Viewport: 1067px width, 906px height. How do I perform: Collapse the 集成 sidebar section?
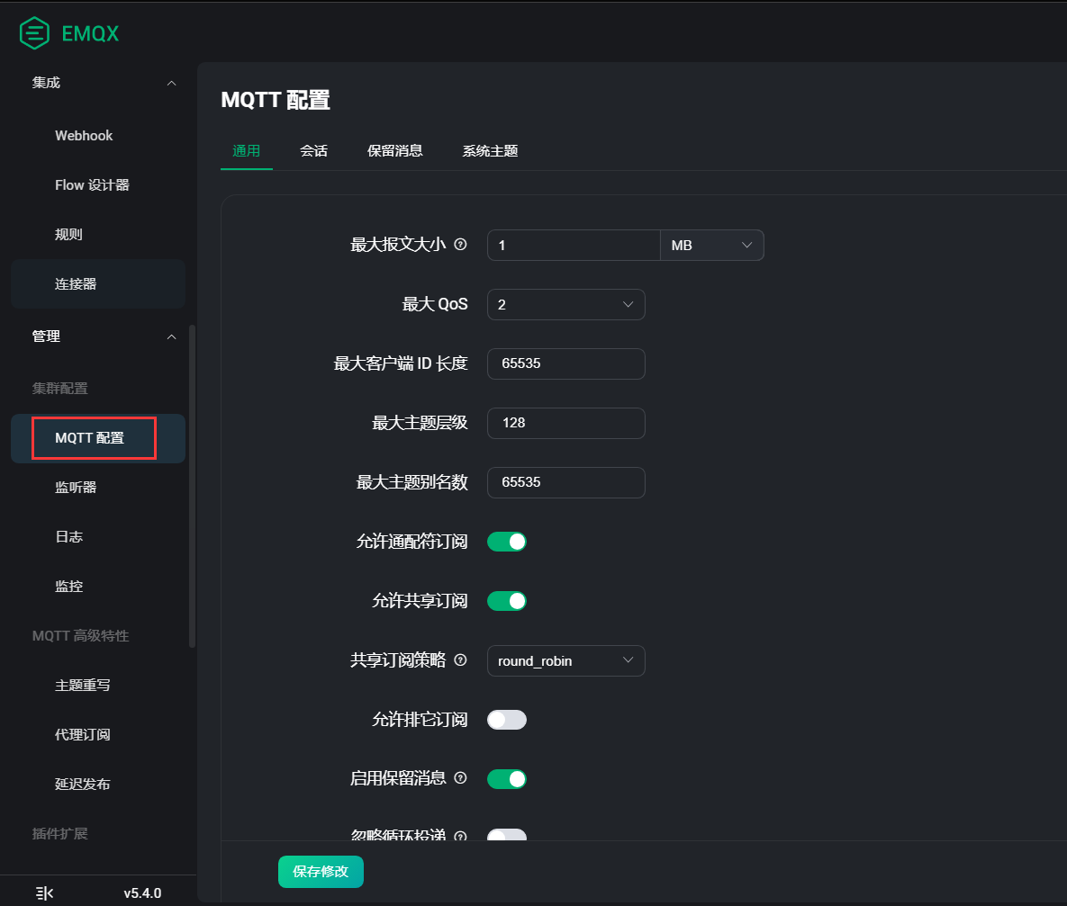tap(171, 83)
